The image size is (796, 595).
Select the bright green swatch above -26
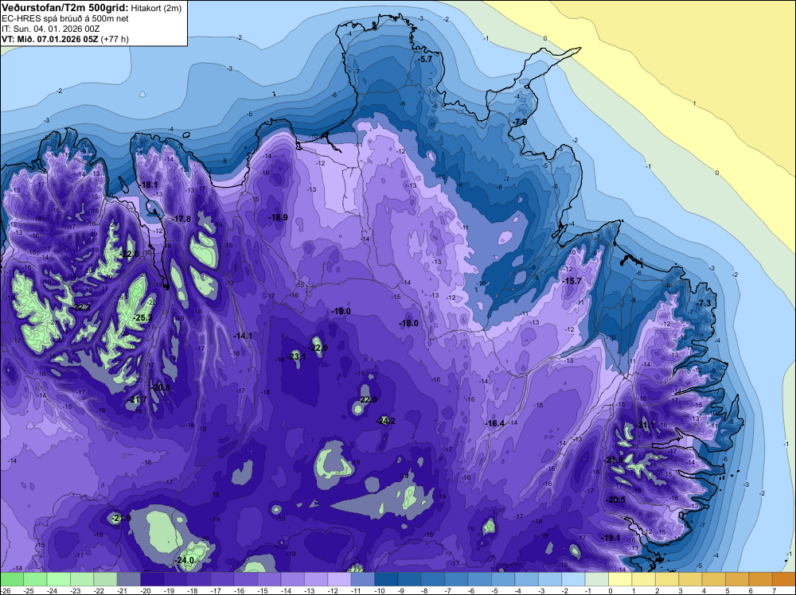tap(12, 579)
